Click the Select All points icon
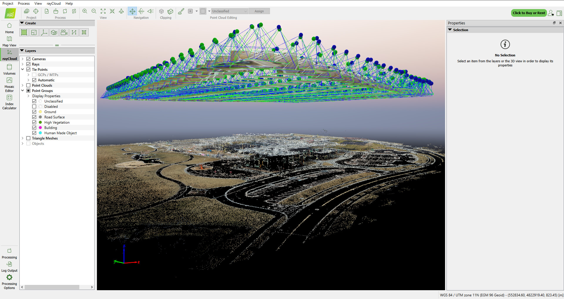This screenshot has width=564, height=299. click(190, 11)
